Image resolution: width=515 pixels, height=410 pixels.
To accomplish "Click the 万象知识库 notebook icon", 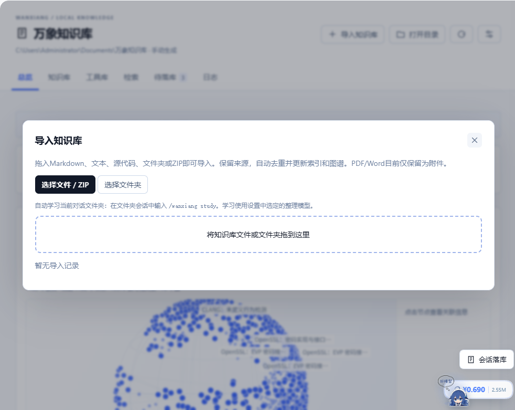I will [22, 33].
